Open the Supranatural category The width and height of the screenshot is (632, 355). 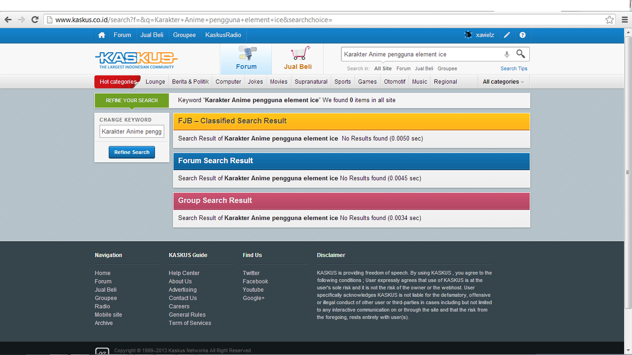click(311, 82)
